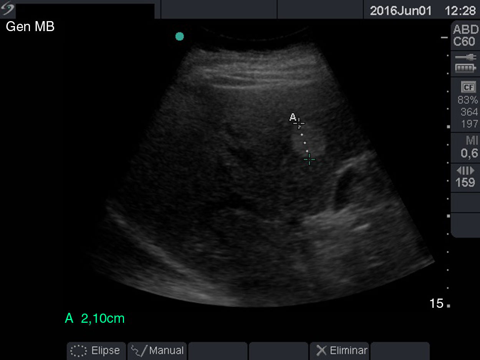Choose the Manual trace tool
The height and width of the screenshot is (360, 480).
point(157,350)
